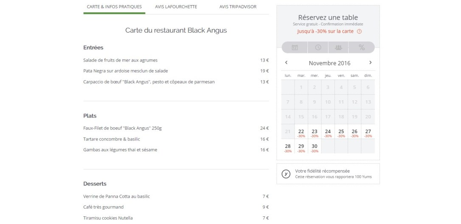The width and height of the screenshot is (461, 224).
Task: Pick November 24 for the reservation
Action: 328,133
